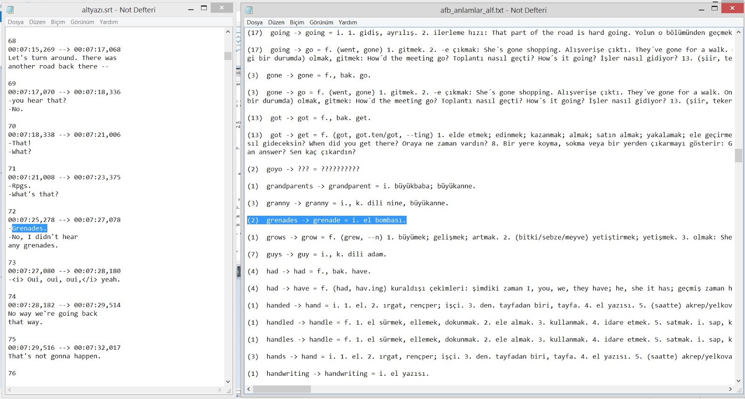Close the afb_anlamlar_alf.txt window
Screen dimensions: 745x399
tap(732, 8)
